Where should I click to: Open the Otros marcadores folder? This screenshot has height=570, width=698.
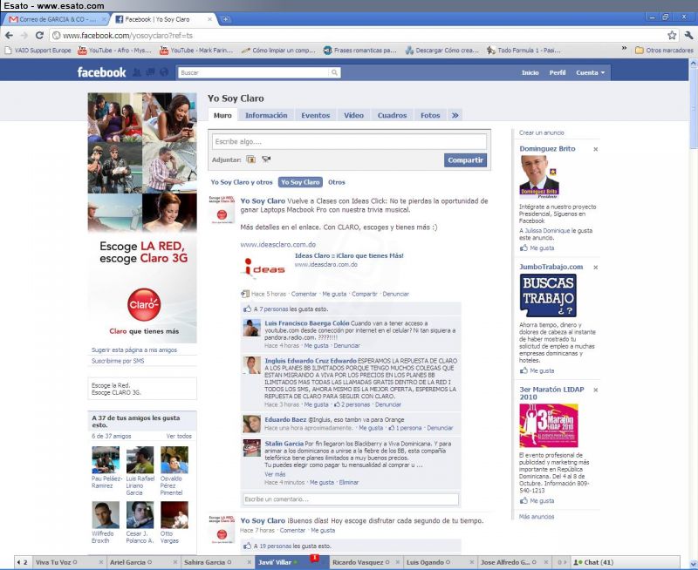point(664,51)
